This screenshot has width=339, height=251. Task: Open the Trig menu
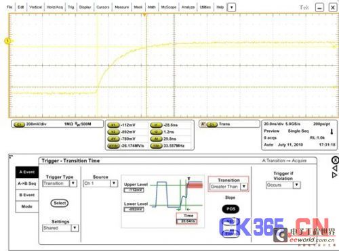(x=71, y=7)
